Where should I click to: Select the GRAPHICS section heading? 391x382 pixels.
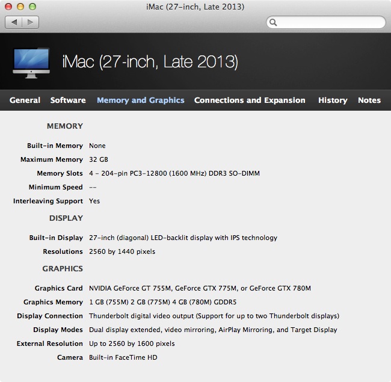(x=63, y=269)
